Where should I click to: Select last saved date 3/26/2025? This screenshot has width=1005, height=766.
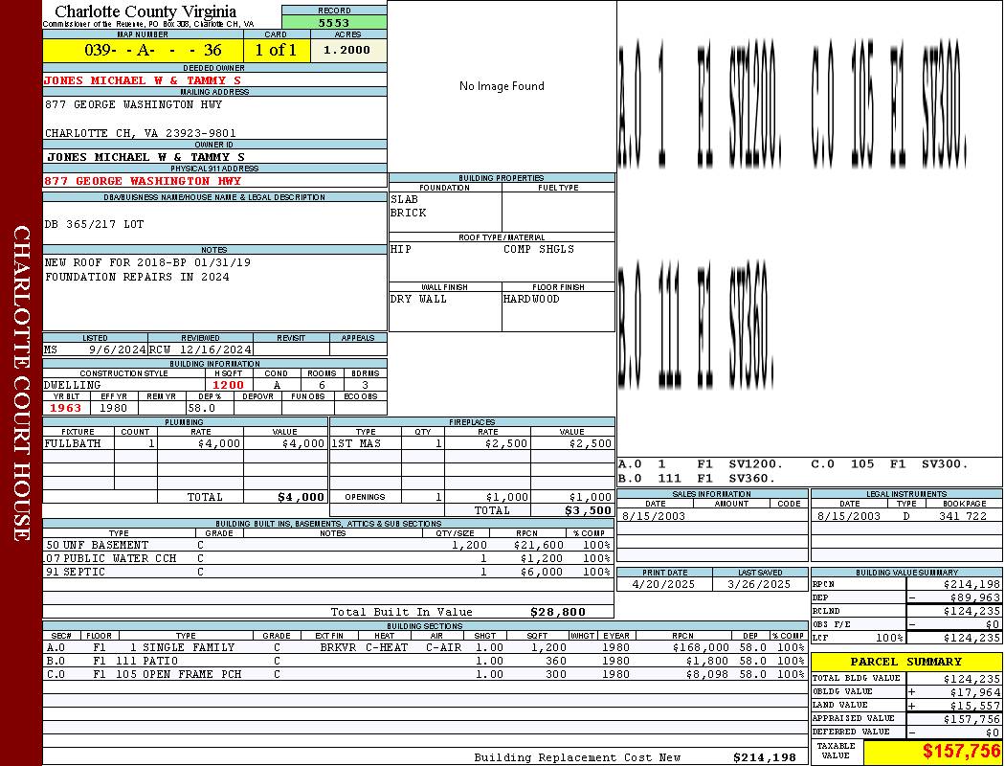[x=759, y=585]
